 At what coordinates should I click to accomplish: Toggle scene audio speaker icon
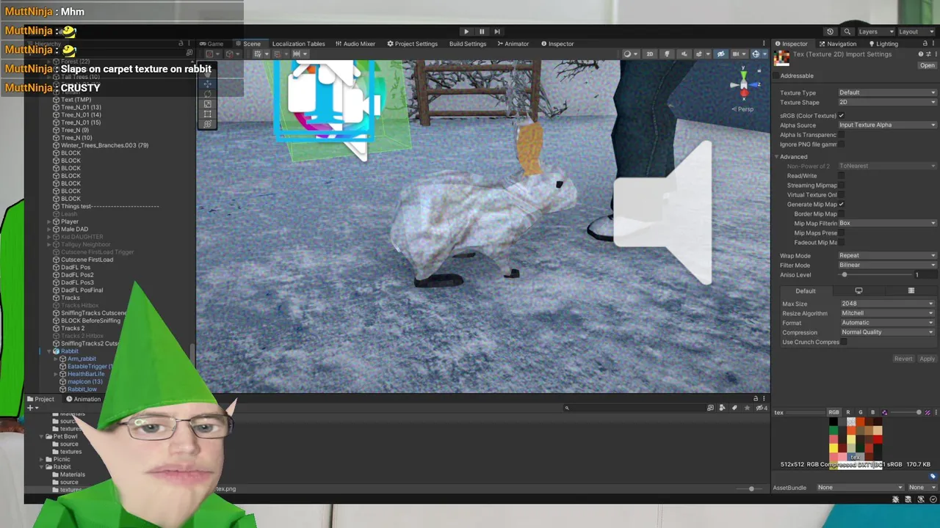tap(684, 54)
